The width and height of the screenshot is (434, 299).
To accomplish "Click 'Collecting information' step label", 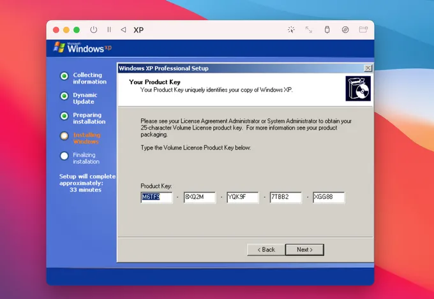I will click(90, 78).
